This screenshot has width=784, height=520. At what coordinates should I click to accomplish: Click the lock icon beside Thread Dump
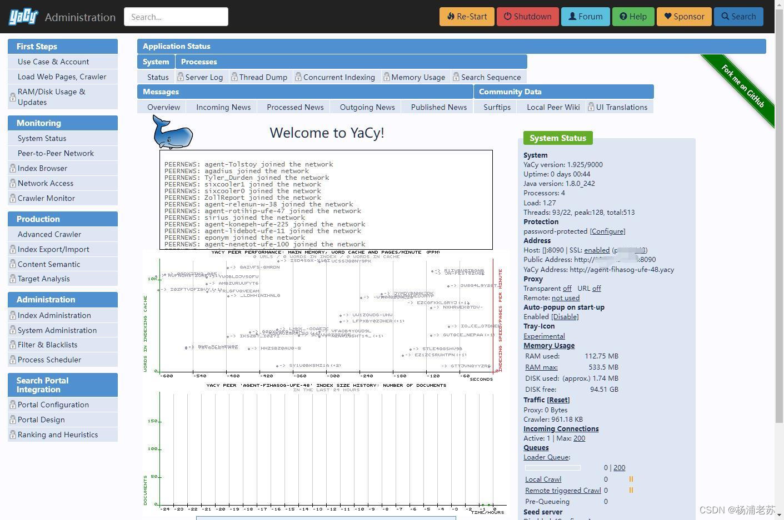pos(234,77)
